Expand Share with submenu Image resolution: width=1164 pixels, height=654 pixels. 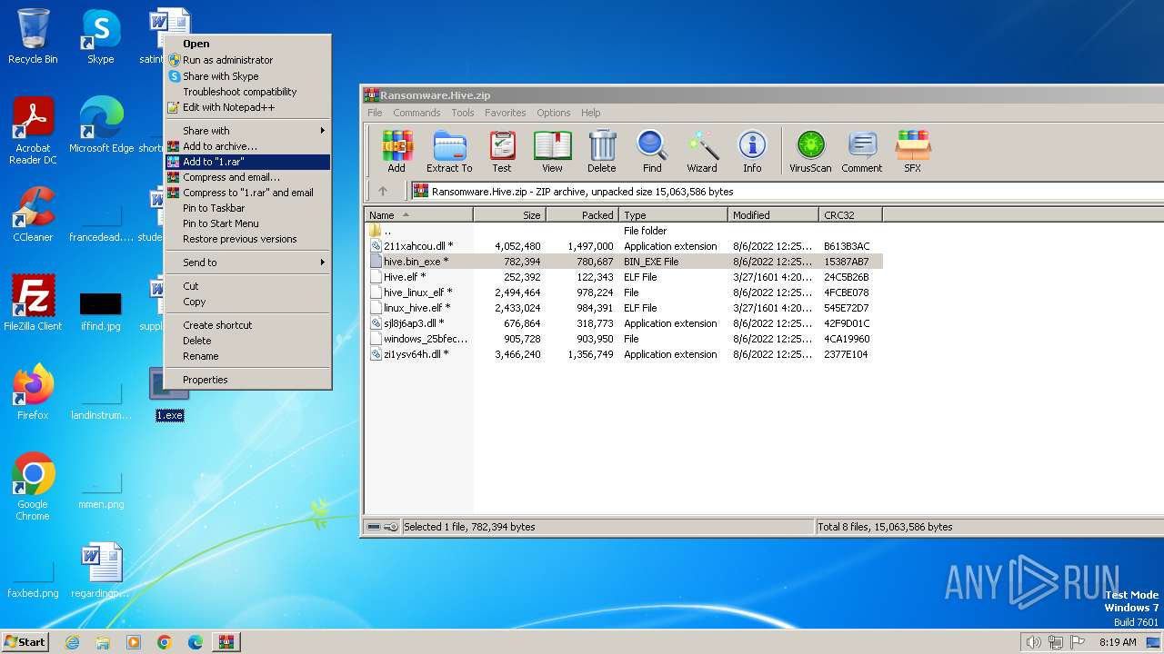[x=247, y=131]
